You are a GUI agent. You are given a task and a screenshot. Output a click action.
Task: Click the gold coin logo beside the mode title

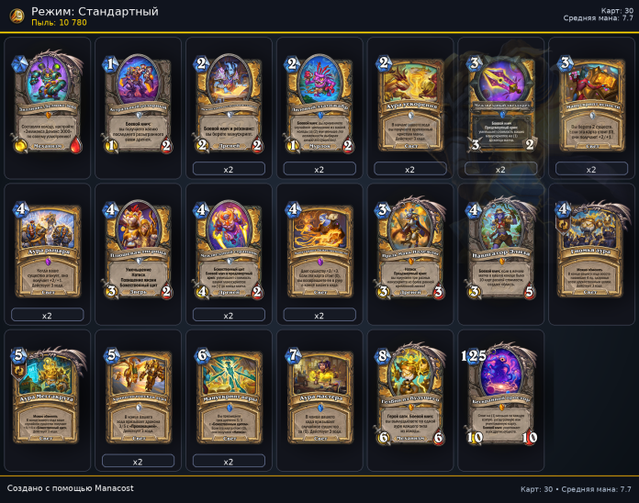point(17,17)
